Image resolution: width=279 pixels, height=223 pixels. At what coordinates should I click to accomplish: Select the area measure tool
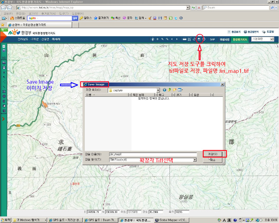click(x=189, y=39)
